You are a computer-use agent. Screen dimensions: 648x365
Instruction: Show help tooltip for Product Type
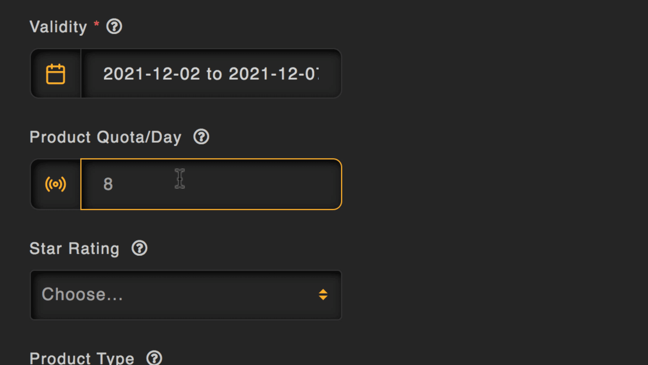tap(154, 358)
